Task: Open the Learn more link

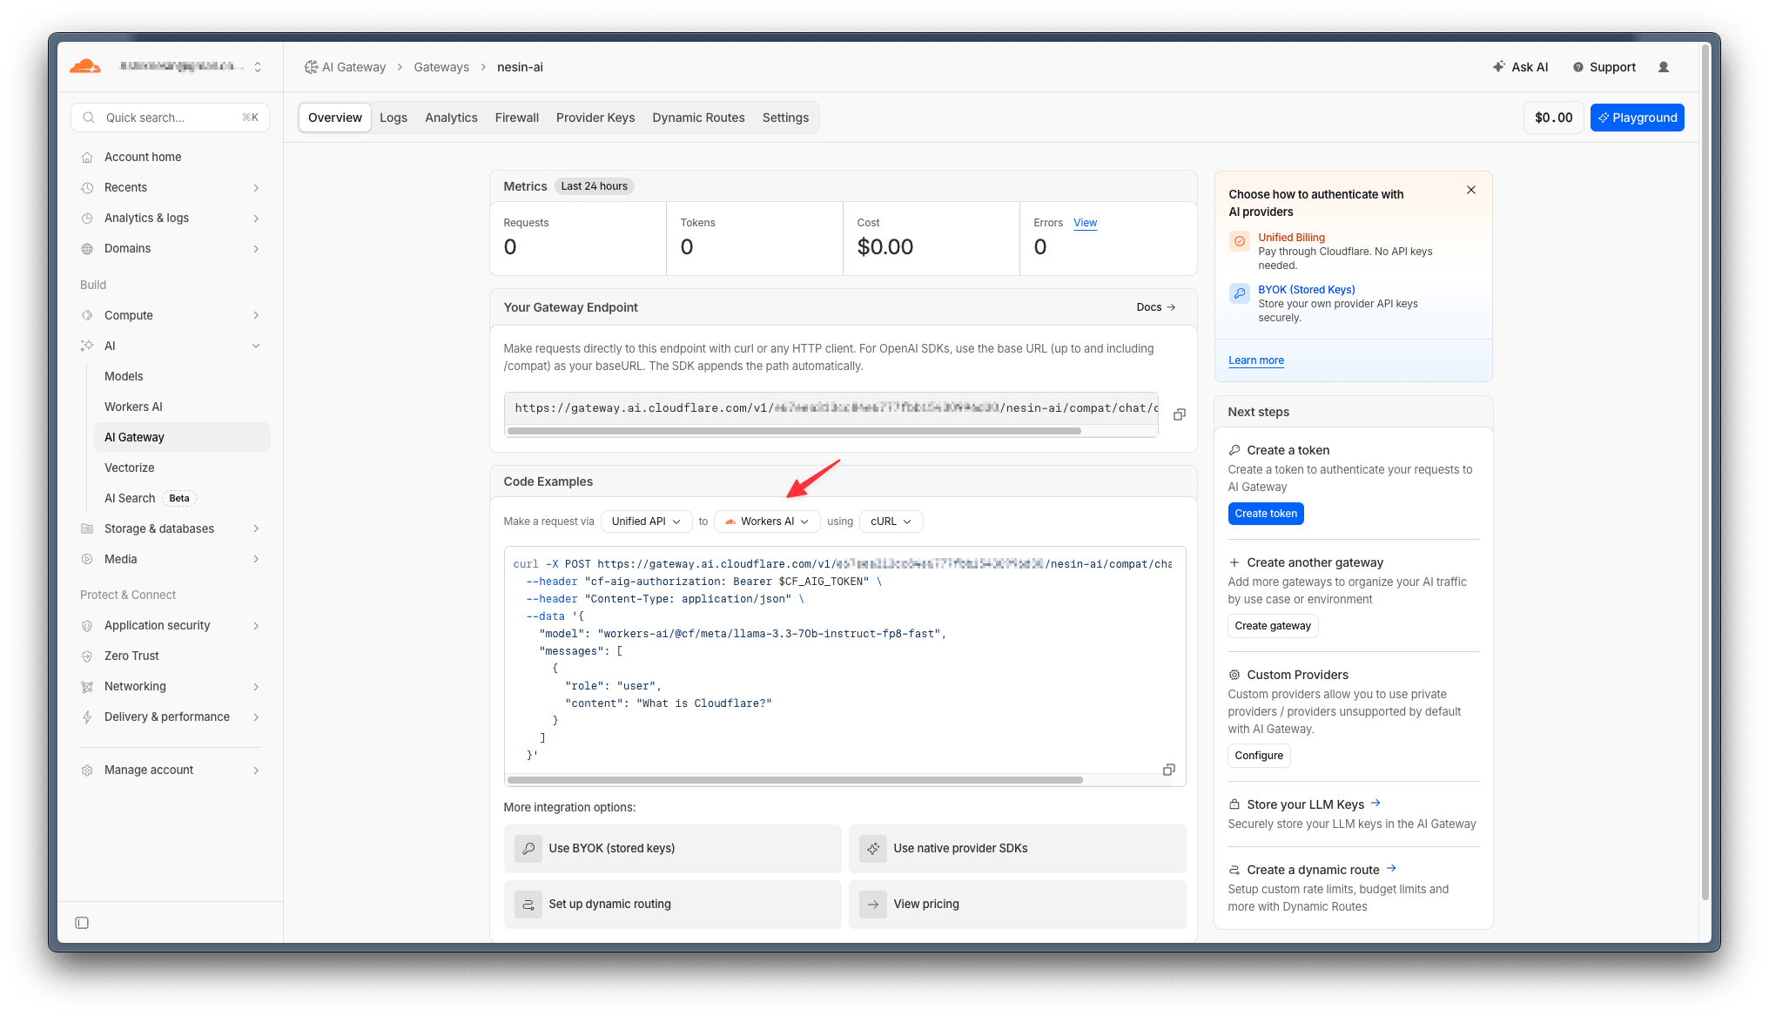Action: click(1255, 360)
